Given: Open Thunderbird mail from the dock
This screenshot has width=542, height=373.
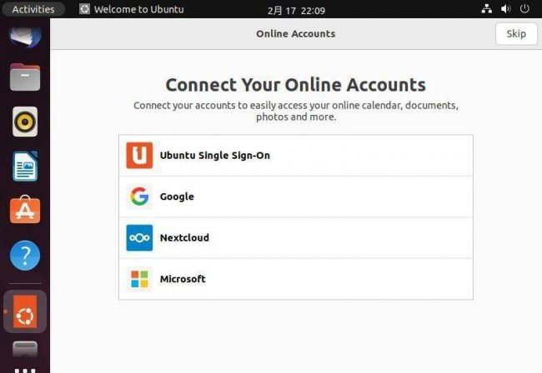Looking at the screenshot, I should (25, 37).
